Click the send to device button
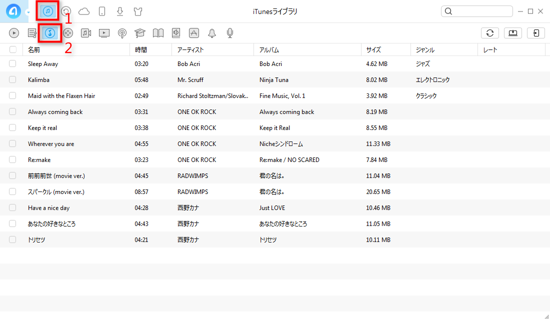The height and width of the screenshot is (320, 550). click(x=513, y=33)
